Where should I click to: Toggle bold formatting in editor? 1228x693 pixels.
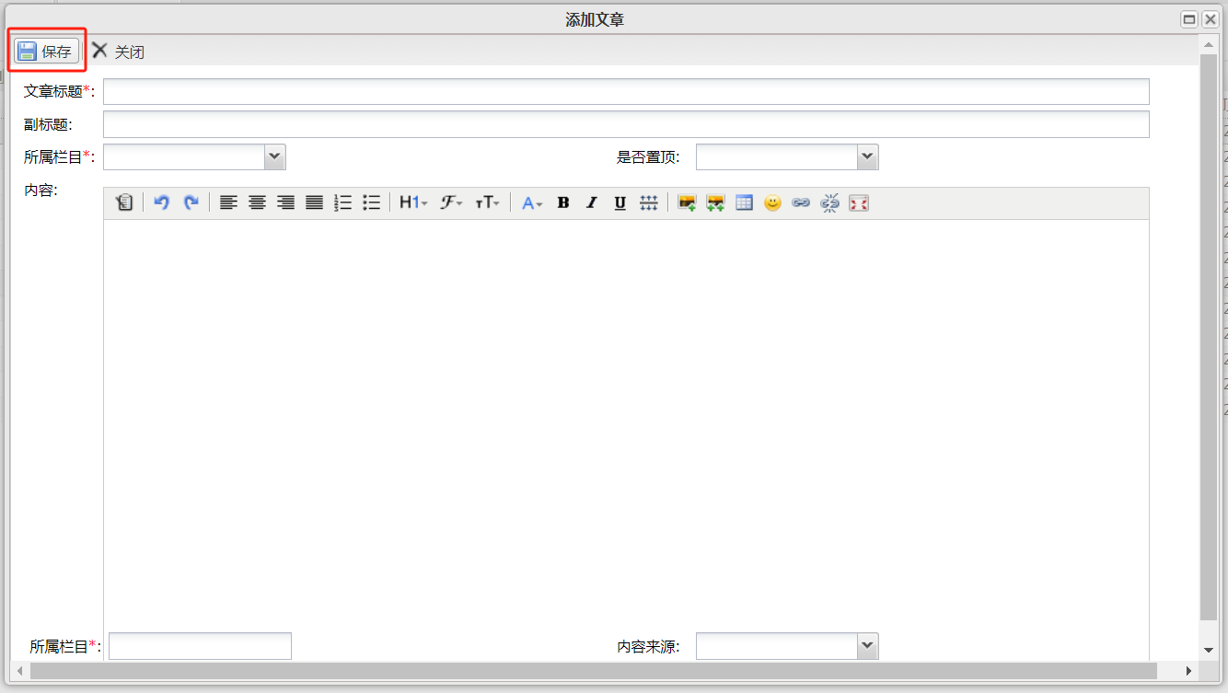pyautogui.click(x=563, y=203)
